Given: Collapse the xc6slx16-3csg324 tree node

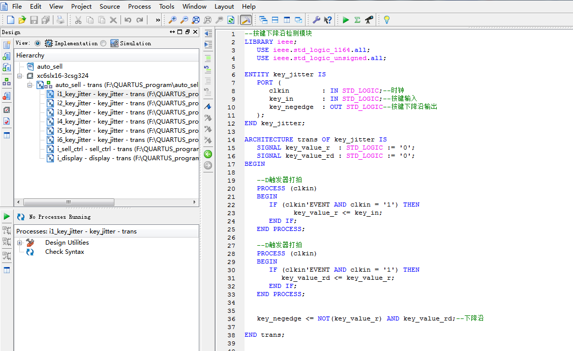Looking at the screenshot, I should click(20, 76).
